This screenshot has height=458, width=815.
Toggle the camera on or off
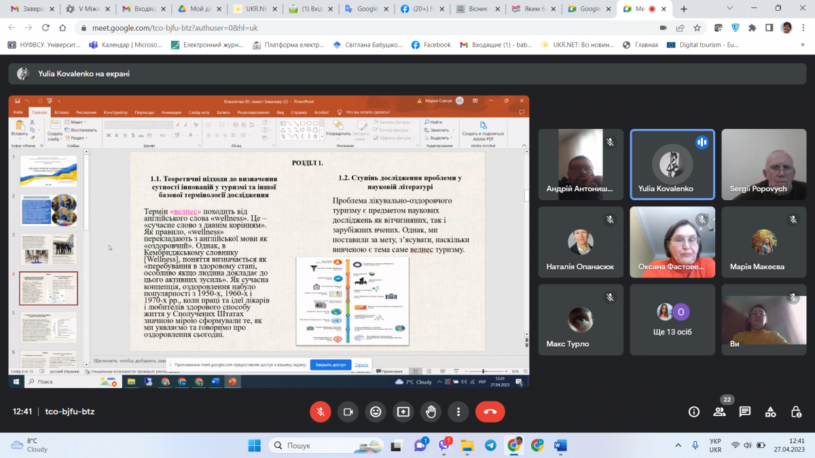tap(348, 411)
